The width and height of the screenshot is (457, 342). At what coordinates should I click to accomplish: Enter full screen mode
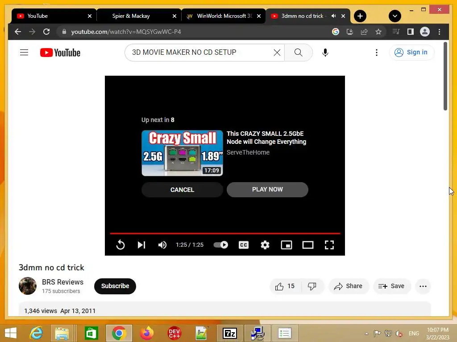pyautogui.click(x=329, y=245)
